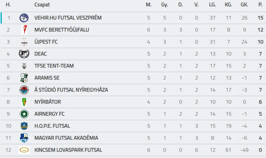Click the MVFC Berettyóújfalu team crest
This screenshot has height=158, width=266.
click(x=24, y=30)
